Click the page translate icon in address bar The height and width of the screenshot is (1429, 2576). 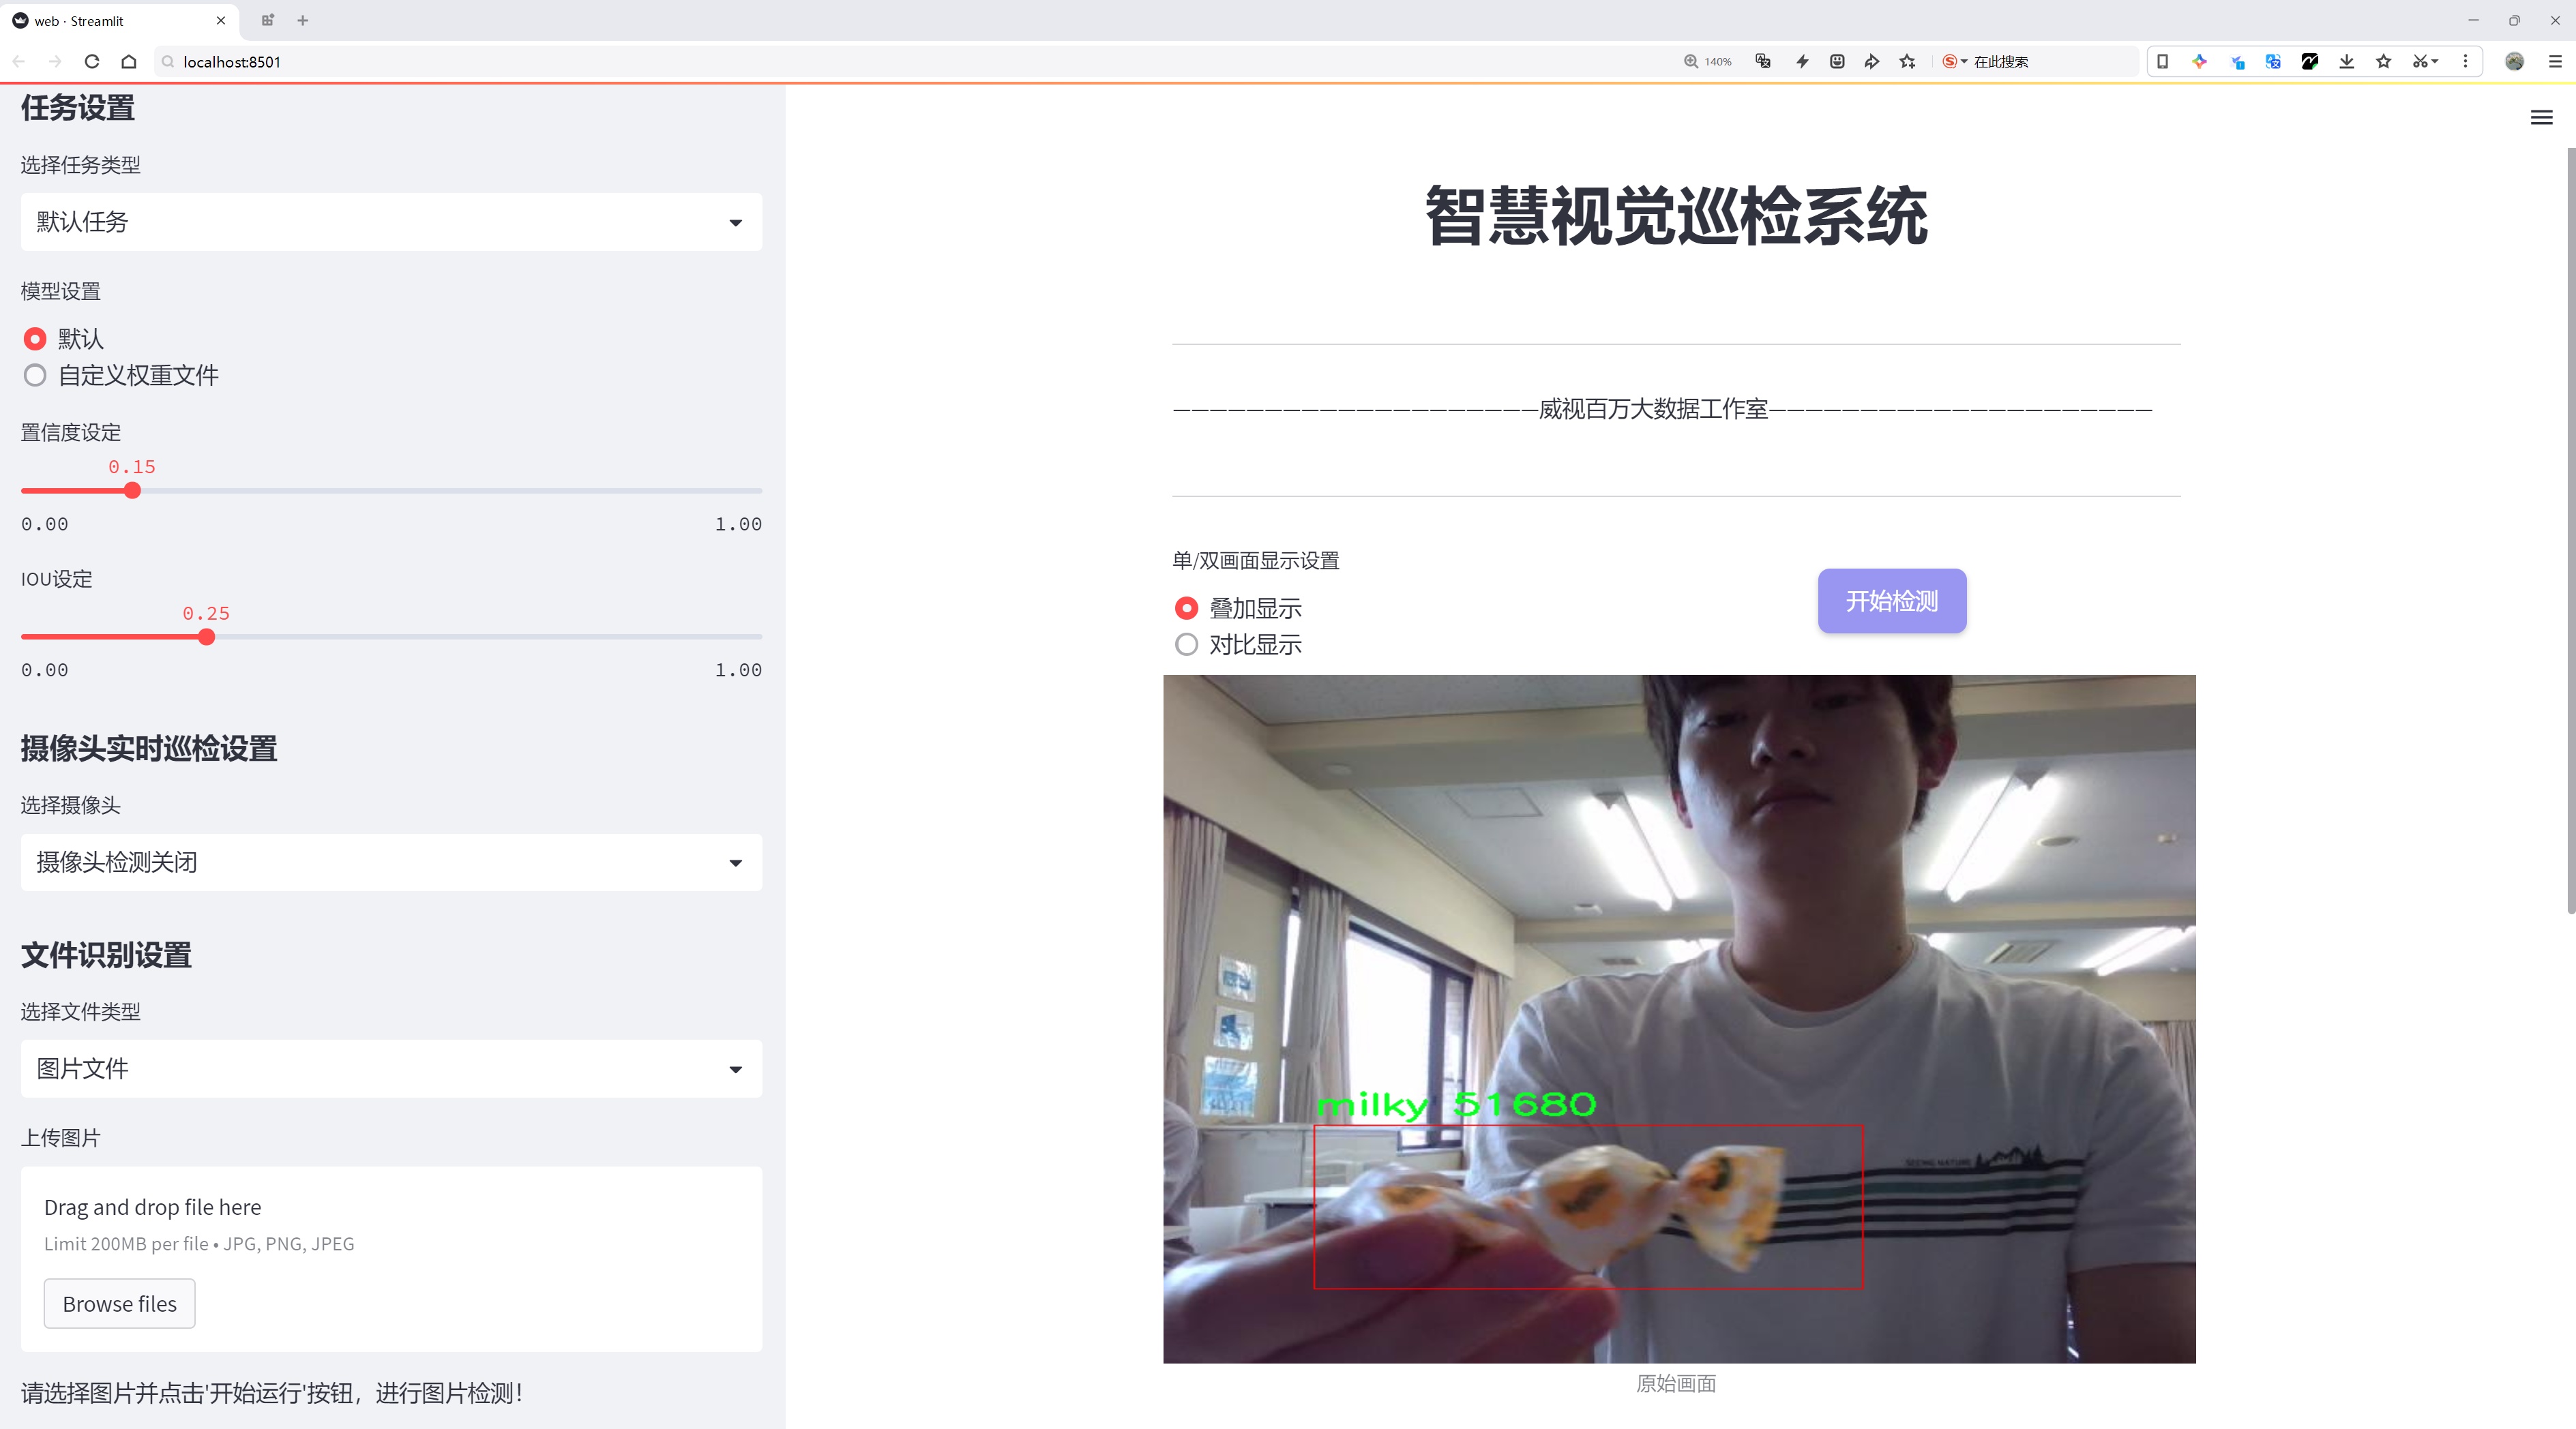(x=1763, y=62)
